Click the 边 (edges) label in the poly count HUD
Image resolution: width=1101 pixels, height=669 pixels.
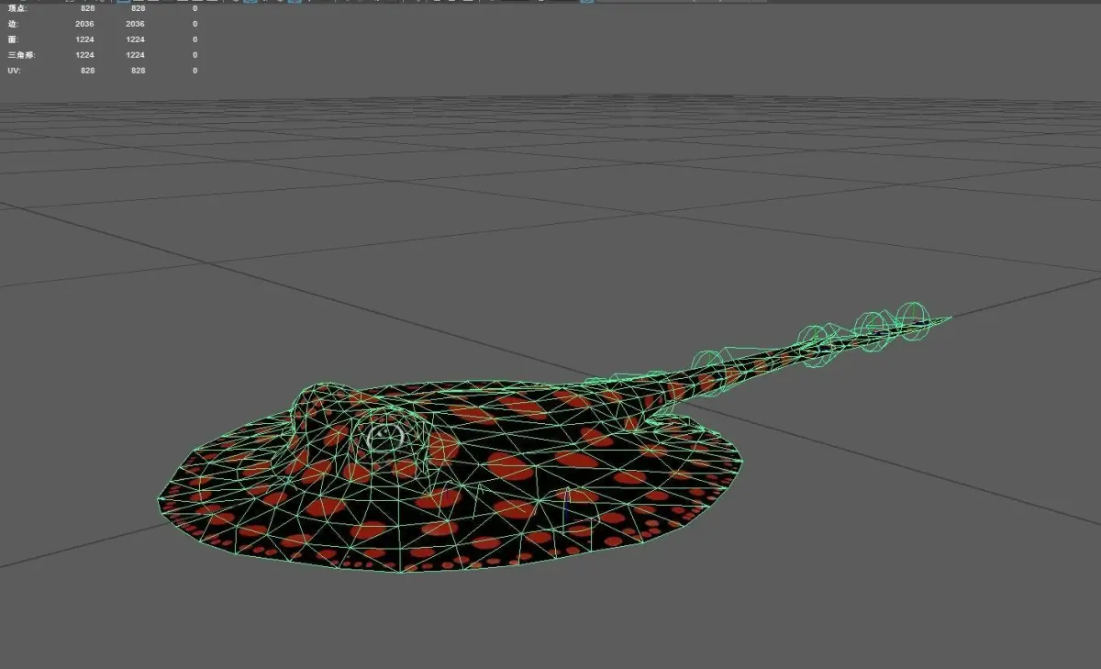tap(11, 23)
